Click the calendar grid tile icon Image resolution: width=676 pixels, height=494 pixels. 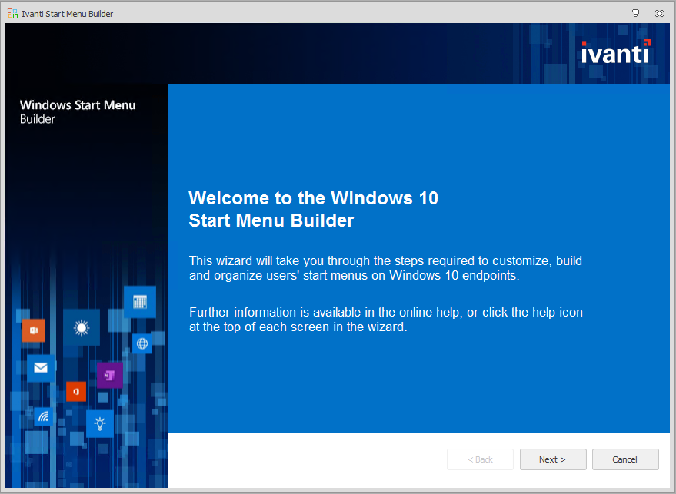(x=139, y=302)
